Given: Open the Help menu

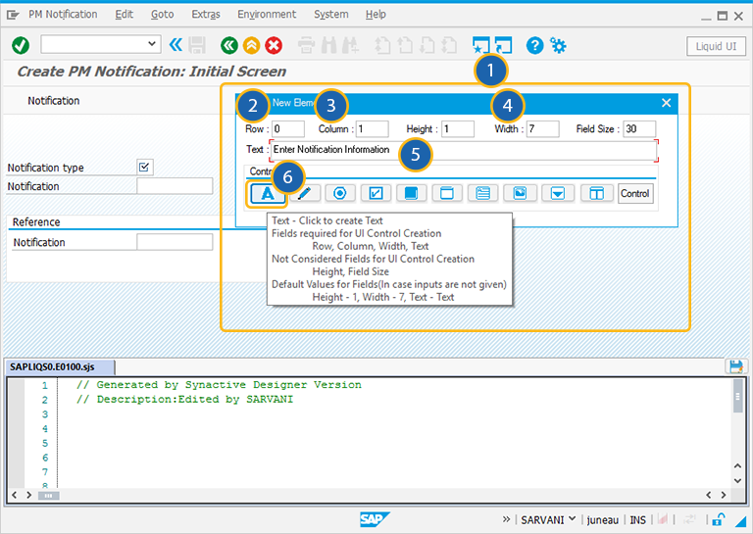Looking at the screenshot, I should (376, 15).
